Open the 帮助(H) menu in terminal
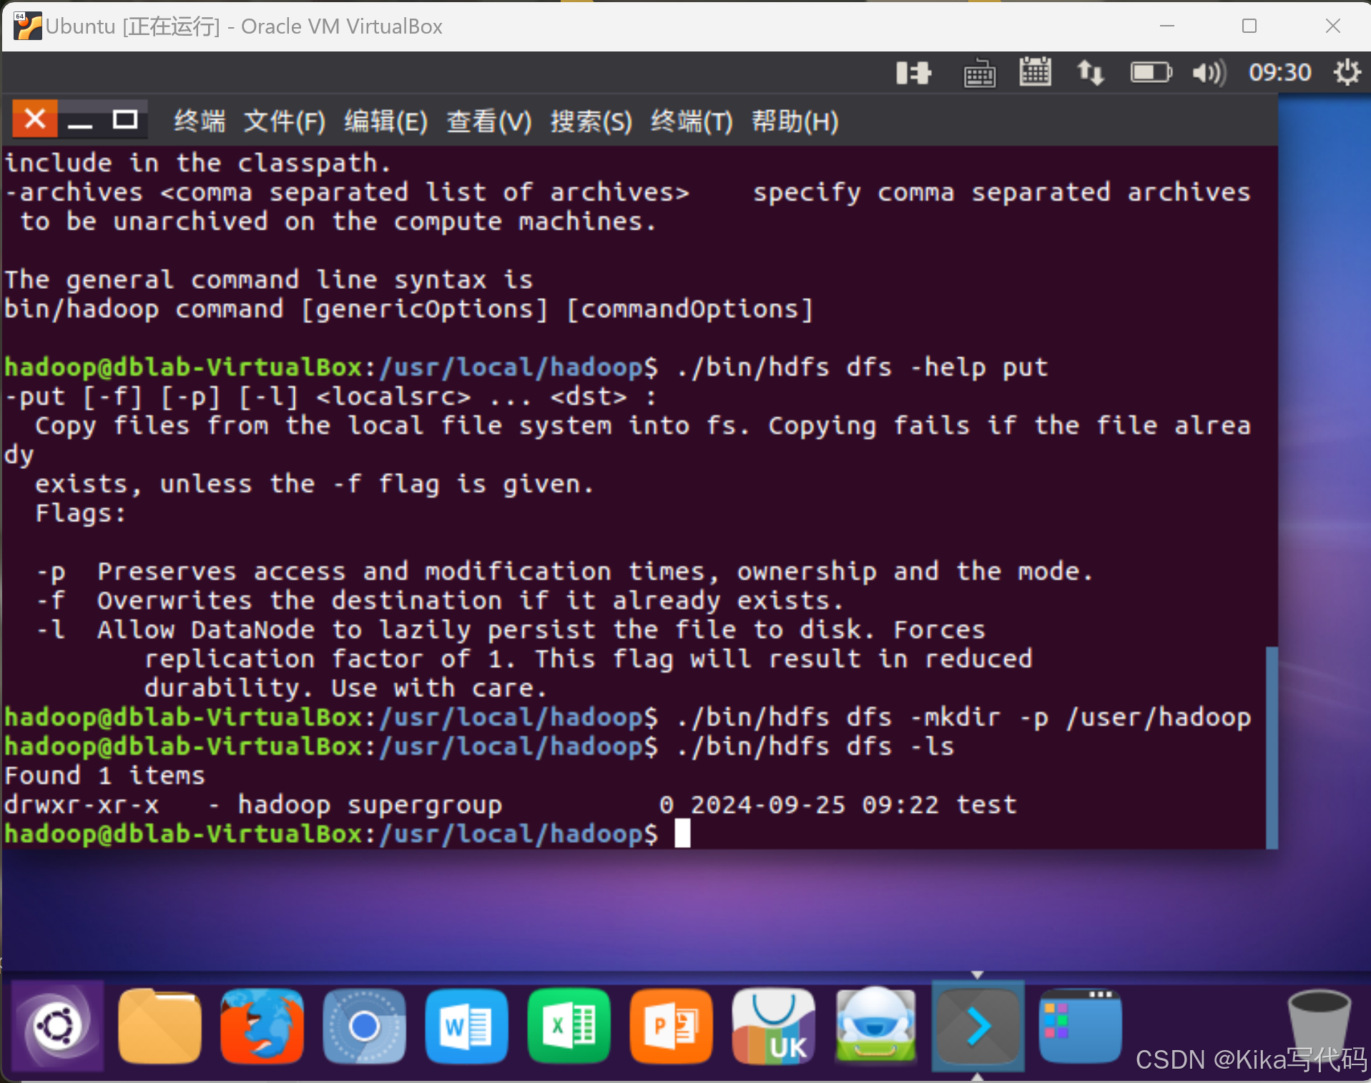The height and width of the screenshot is (1083, 1371). [x=795, y=121]
